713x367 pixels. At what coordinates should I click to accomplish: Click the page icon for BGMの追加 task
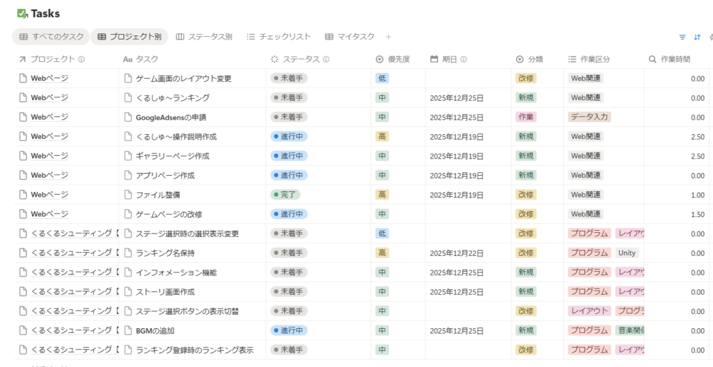point(128,331)
